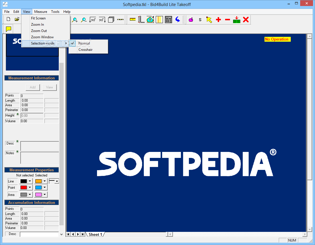Select the L-shaped measure tool
Screen dimensions: 315x245
[x=141, y=20]
